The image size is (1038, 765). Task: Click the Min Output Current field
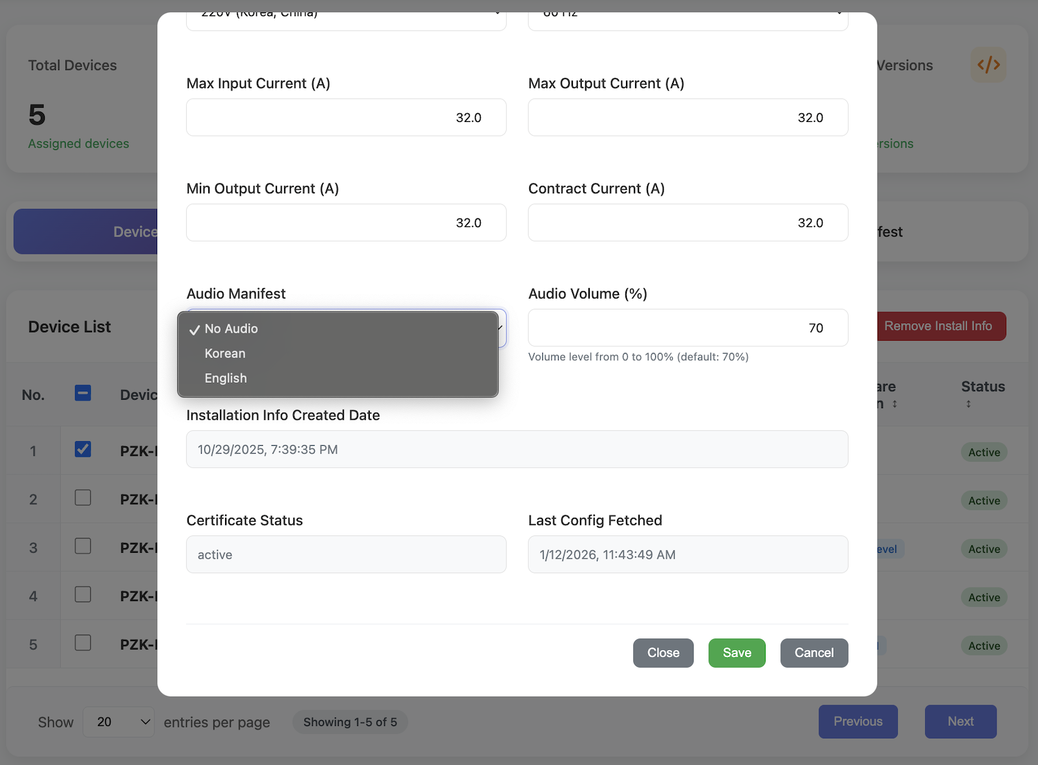346,223
